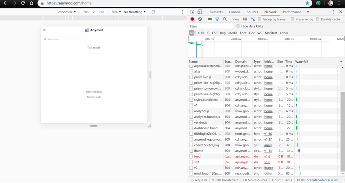Rotate the device viewport orientation
345x183 pixels.
pyautogui.click(x=153, y=12)
